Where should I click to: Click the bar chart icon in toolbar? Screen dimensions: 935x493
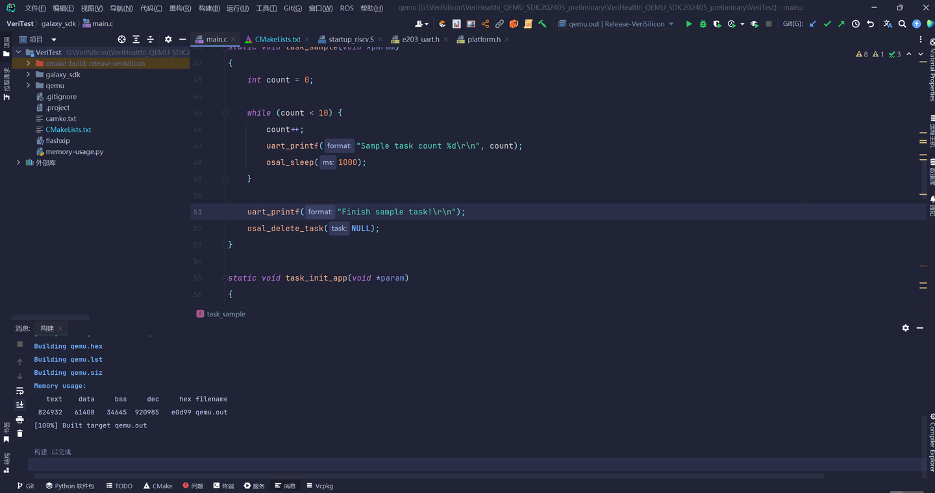[x=456, y=24]
